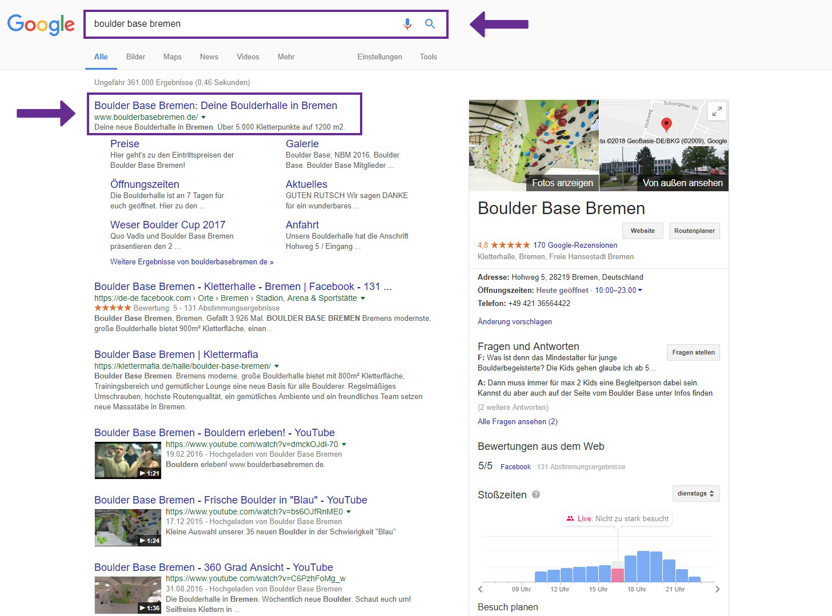Click Von außen ansehen street view
This screenshot has height=616, width=832.
[682, 183]
